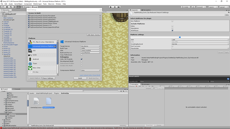Open the Target device dropdown

pyautogui.click(x=90, y=46)
